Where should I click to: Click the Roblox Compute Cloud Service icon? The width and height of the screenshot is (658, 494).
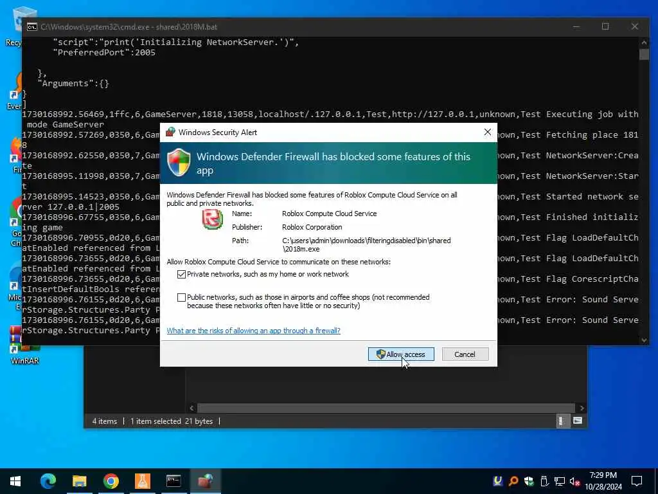pos(213,219)
